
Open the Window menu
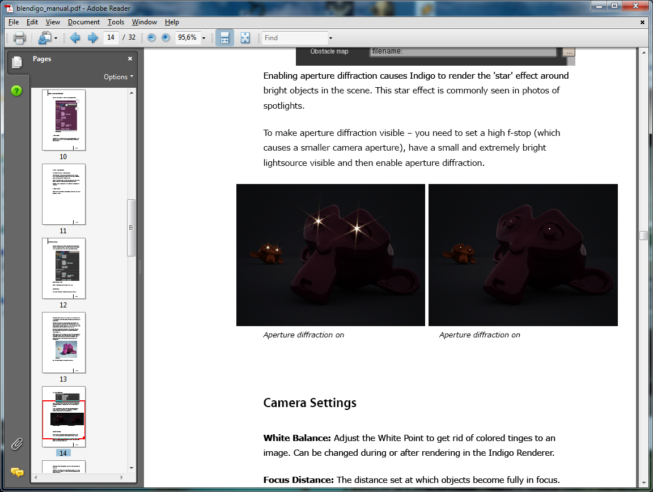tap(145, 22)
